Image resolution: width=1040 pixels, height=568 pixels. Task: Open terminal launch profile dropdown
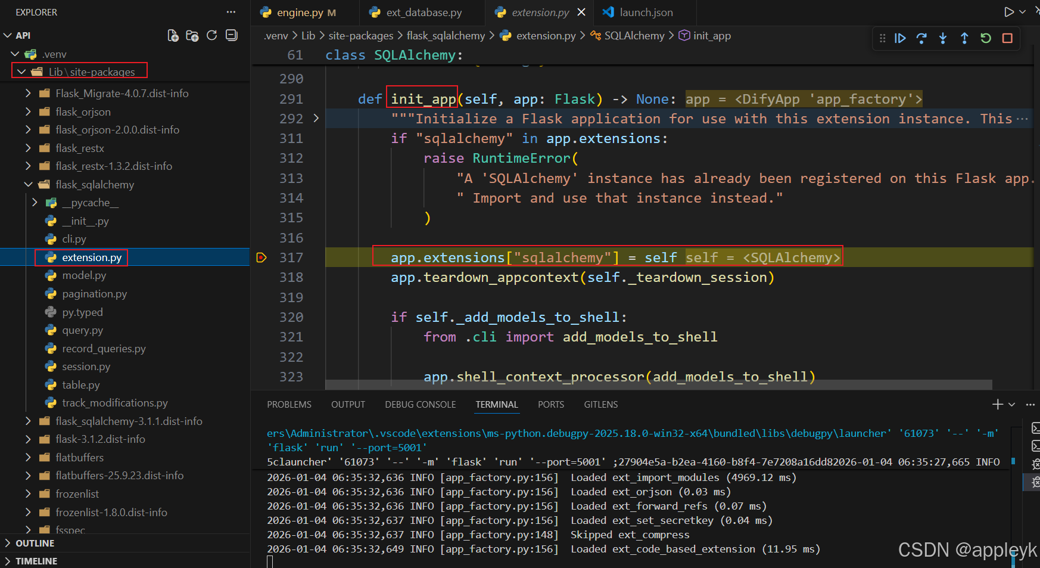(1011, 404)
